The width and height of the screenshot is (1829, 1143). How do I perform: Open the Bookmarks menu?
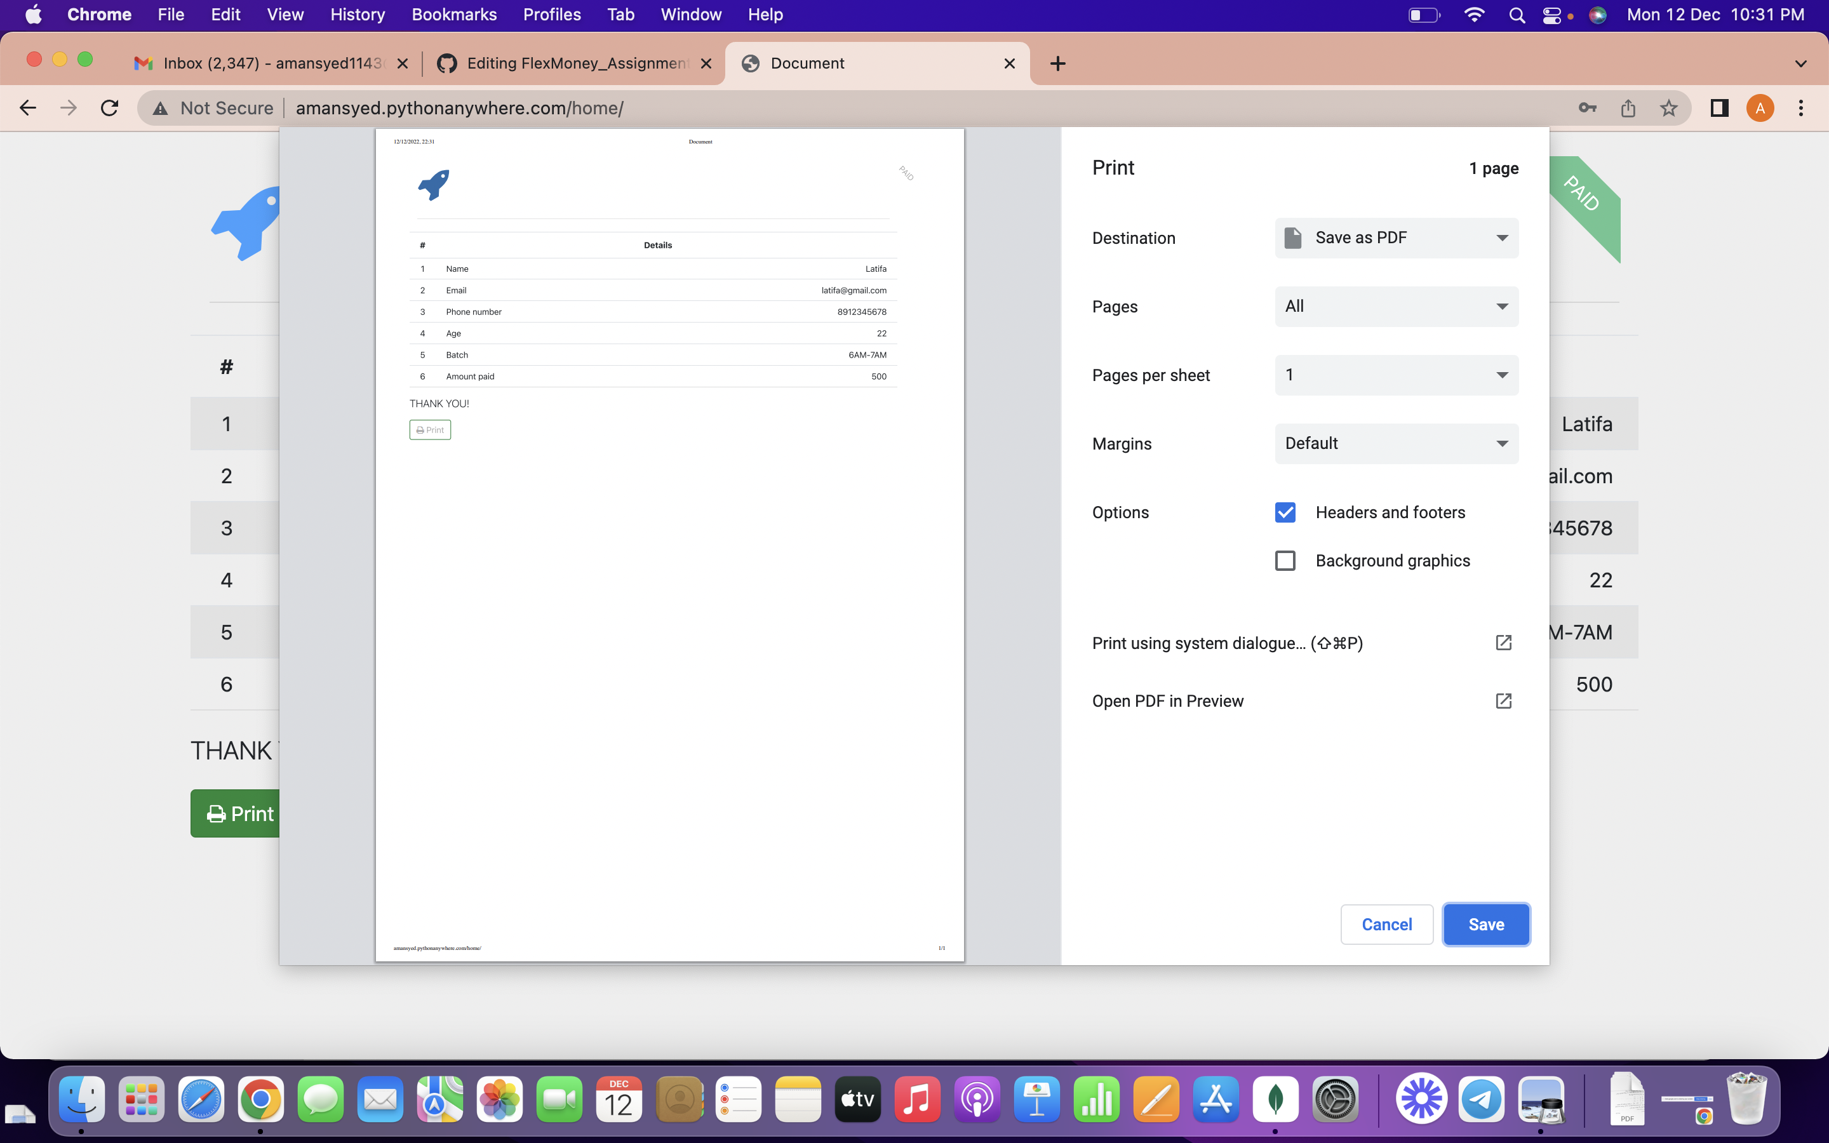tap(454, 15)
